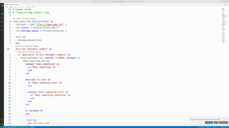
Task: Open the Explorer view in activity bar
Action: point(2,5)
